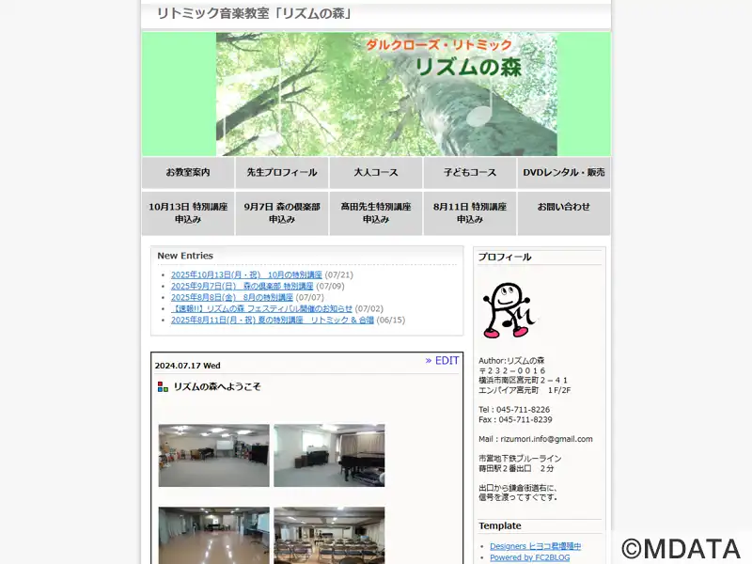Click the blog title リトミック音楽教室「リズムの森」
The image size is (752, 564).
(255, 13)
